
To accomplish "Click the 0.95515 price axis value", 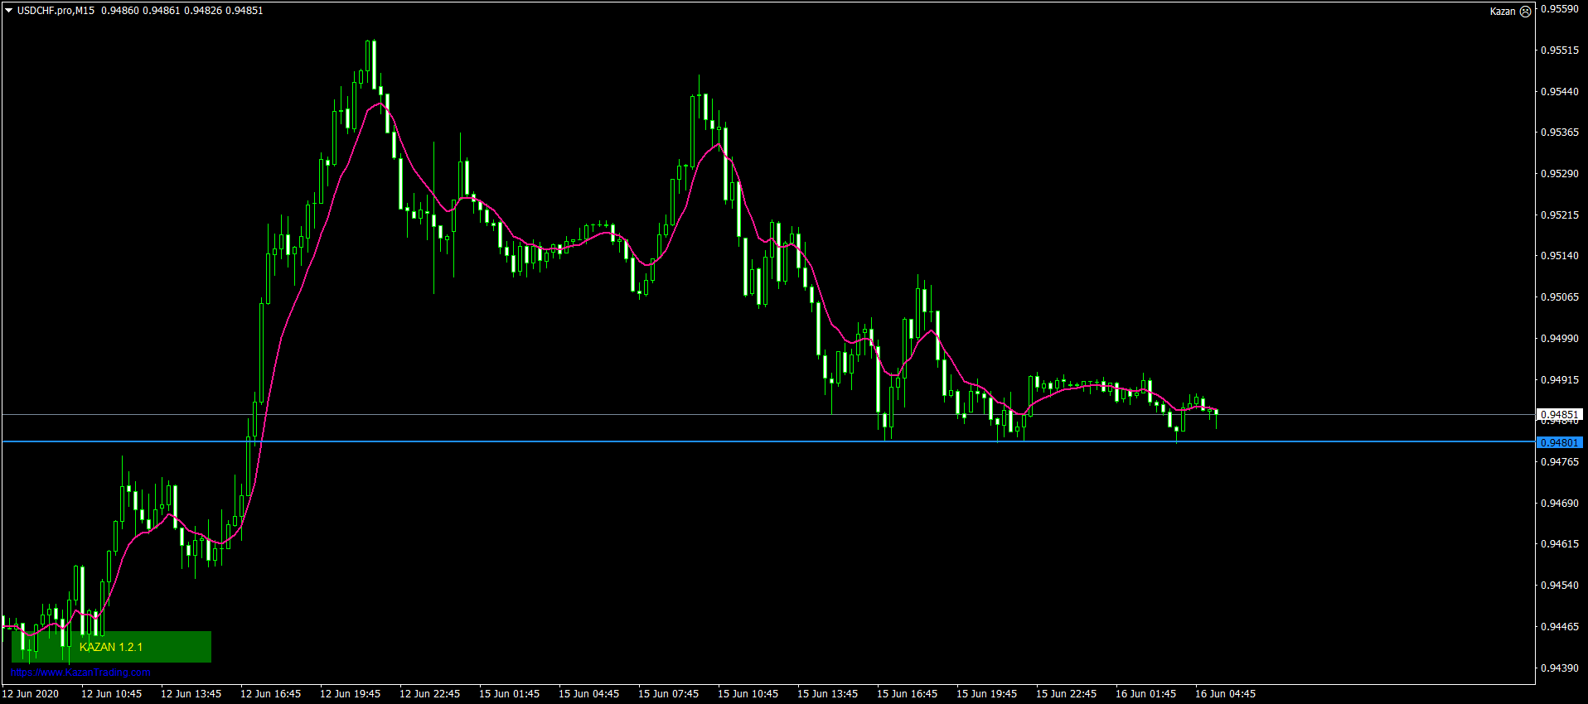I will point(1559,51).
